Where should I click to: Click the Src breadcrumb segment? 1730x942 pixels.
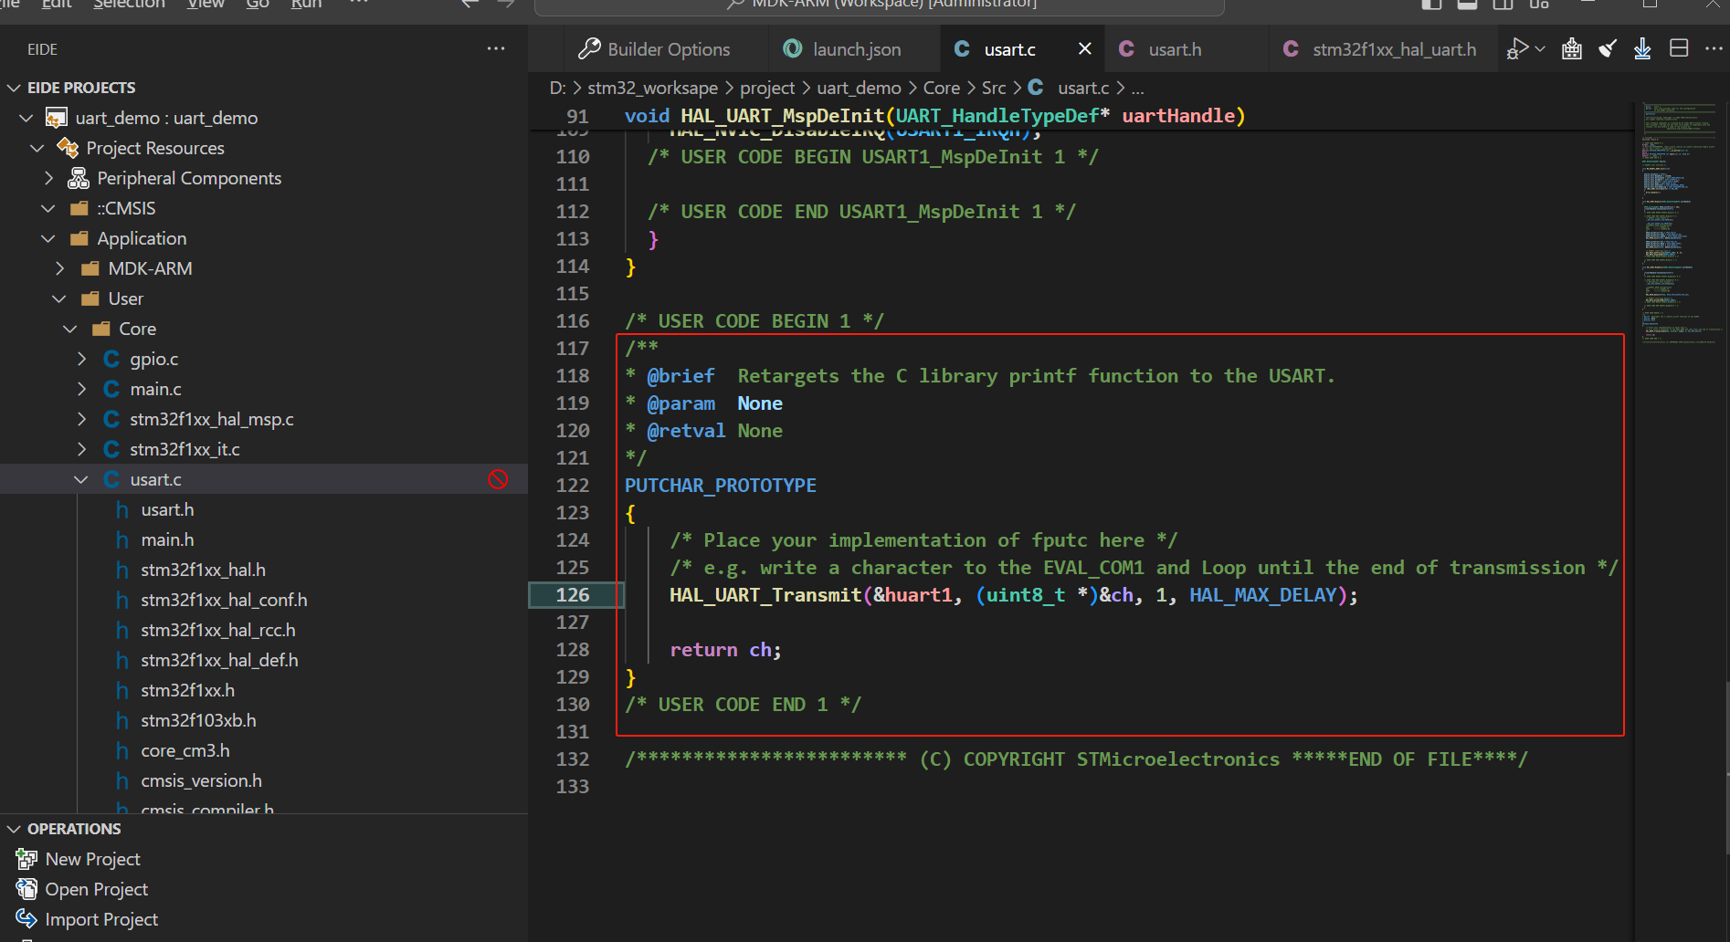pos(994,88)
